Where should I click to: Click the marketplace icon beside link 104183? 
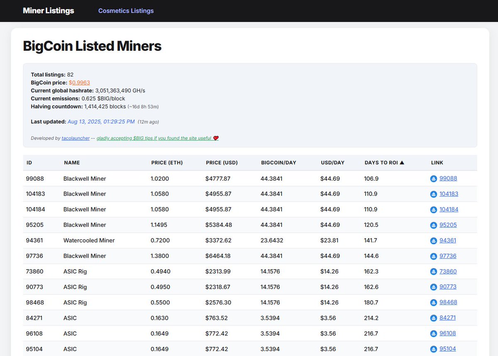434,194
